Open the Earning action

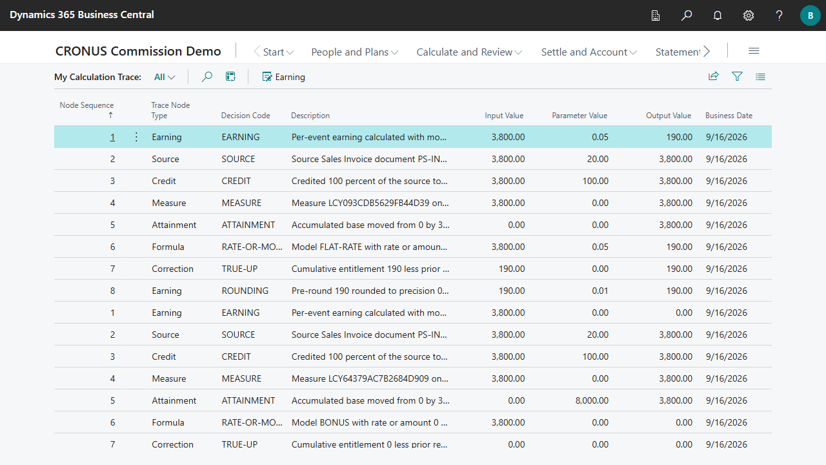click(x=283, y=77)
